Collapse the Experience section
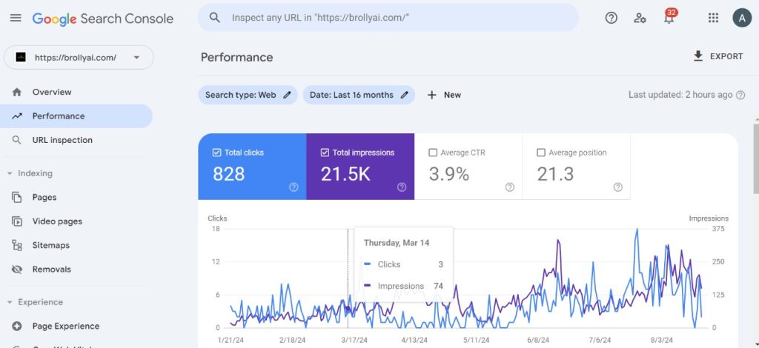The image size is (759, 348). [x=10, y=302]
